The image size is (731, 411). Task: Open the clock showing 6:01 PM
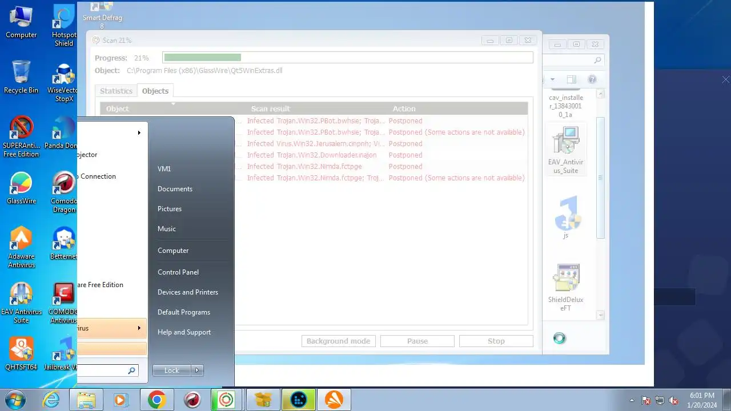click(x=702, y=400)
